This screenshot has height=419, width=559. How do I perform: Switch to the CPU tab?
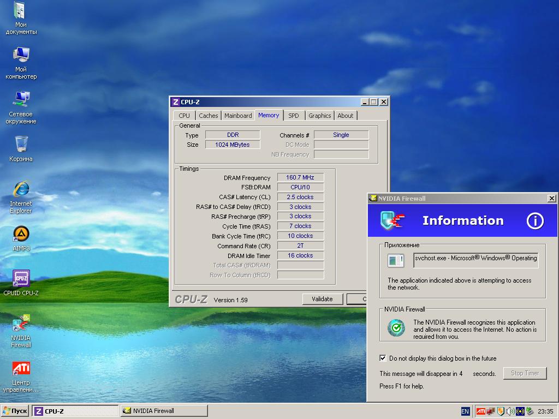coord(185,116)
